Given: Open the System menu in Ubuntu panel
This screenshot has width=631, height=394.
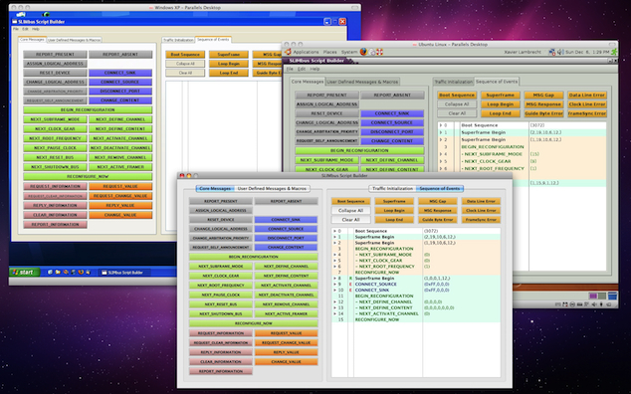Looking at the screenshot, I should [349, 52].
